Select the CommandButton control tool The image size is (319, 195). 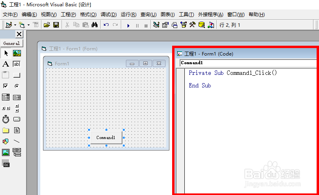pyautogui.click(x=17, y=75)
